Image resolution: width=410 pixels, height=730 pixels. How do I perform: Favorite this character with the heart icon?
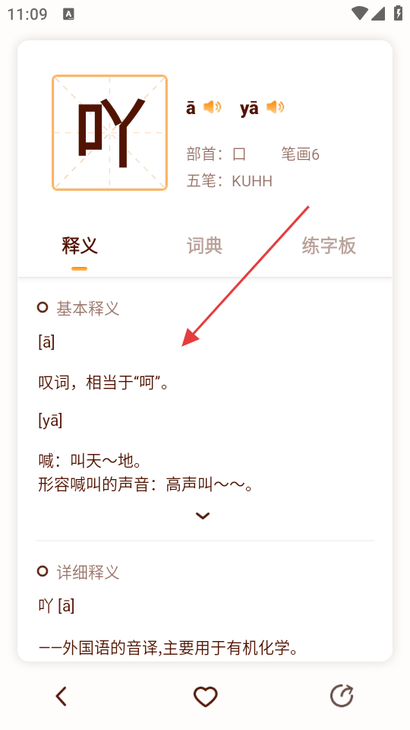pyautogui.click(x=205, y=697)
